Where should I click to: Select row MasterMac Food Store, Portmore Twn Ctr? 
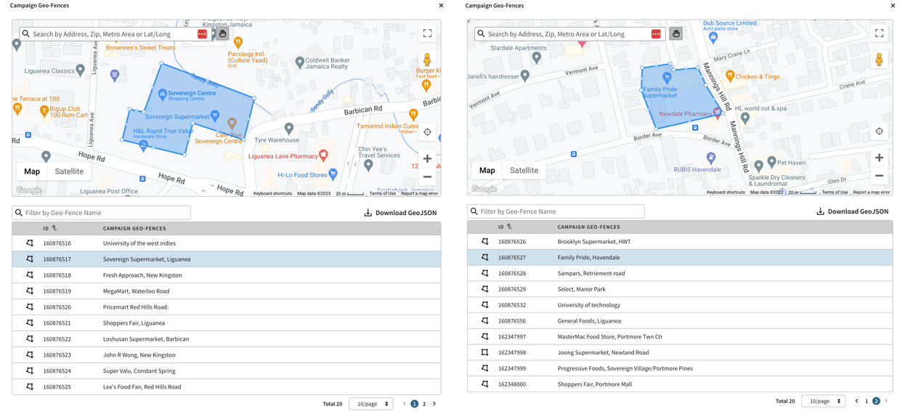coord(680,337)
